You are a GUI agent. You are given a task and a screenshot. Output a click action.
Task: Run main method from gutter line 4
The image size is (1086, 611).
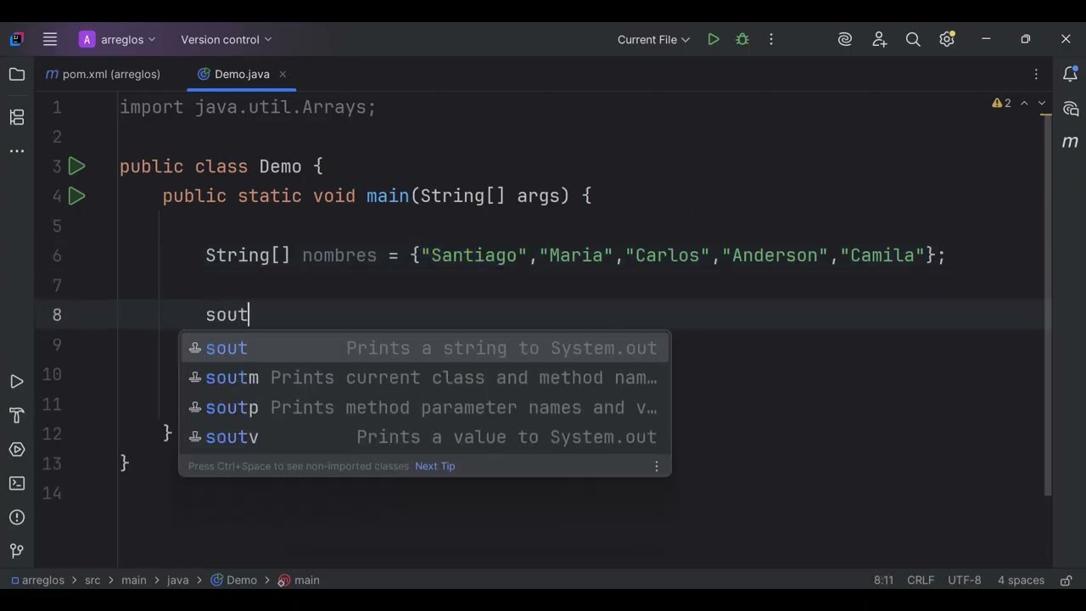click(76, 196)
